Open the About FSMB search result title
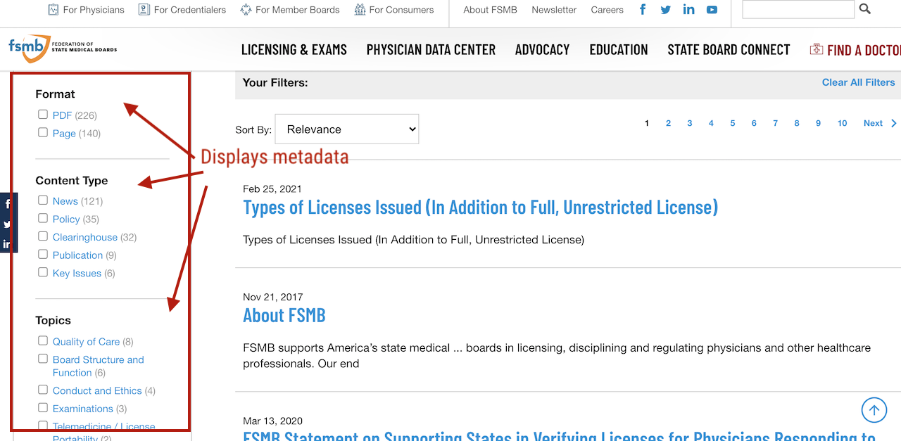Screen dimensions: 901x441 coord(284,315)
